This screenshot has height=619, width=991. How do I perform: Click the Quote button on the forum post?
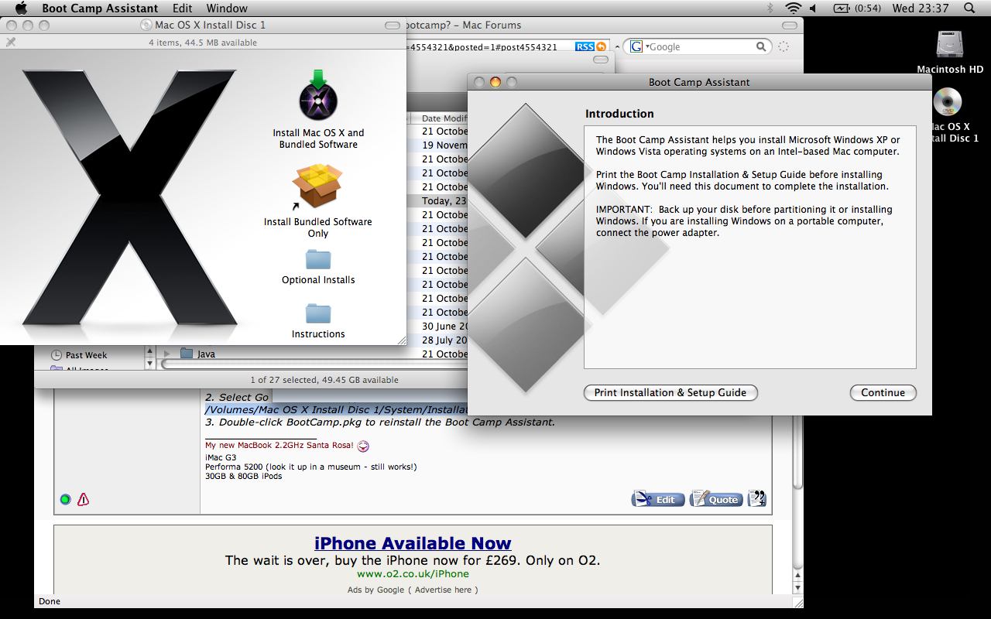(716, 498)
